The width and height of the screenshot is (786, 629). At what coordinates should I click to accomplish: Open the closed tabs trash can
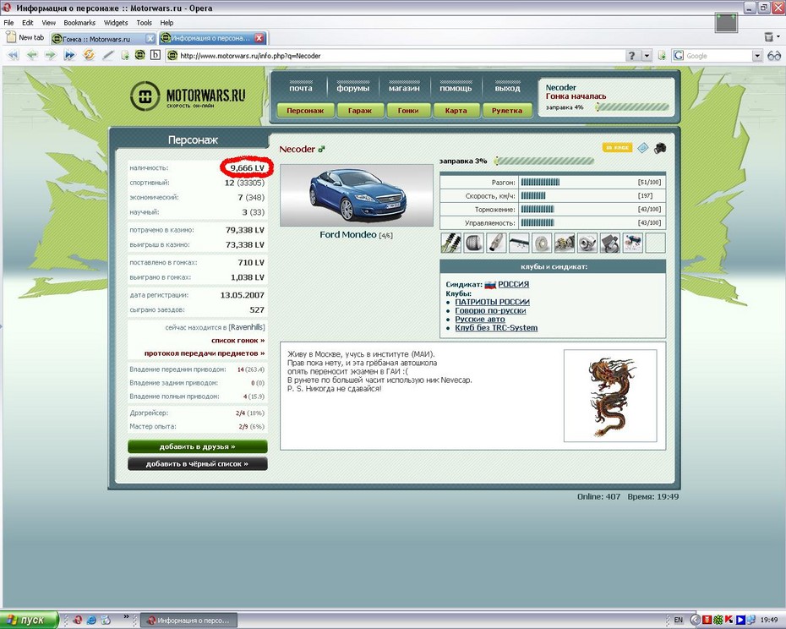click(x=768, y=36)
